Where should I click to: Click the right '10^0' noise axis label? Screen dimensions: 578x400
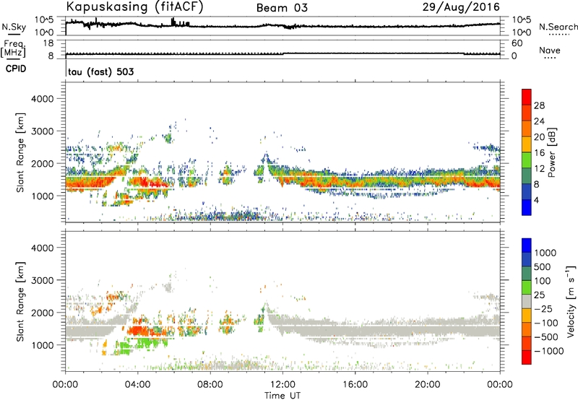(x=522, y=32)
